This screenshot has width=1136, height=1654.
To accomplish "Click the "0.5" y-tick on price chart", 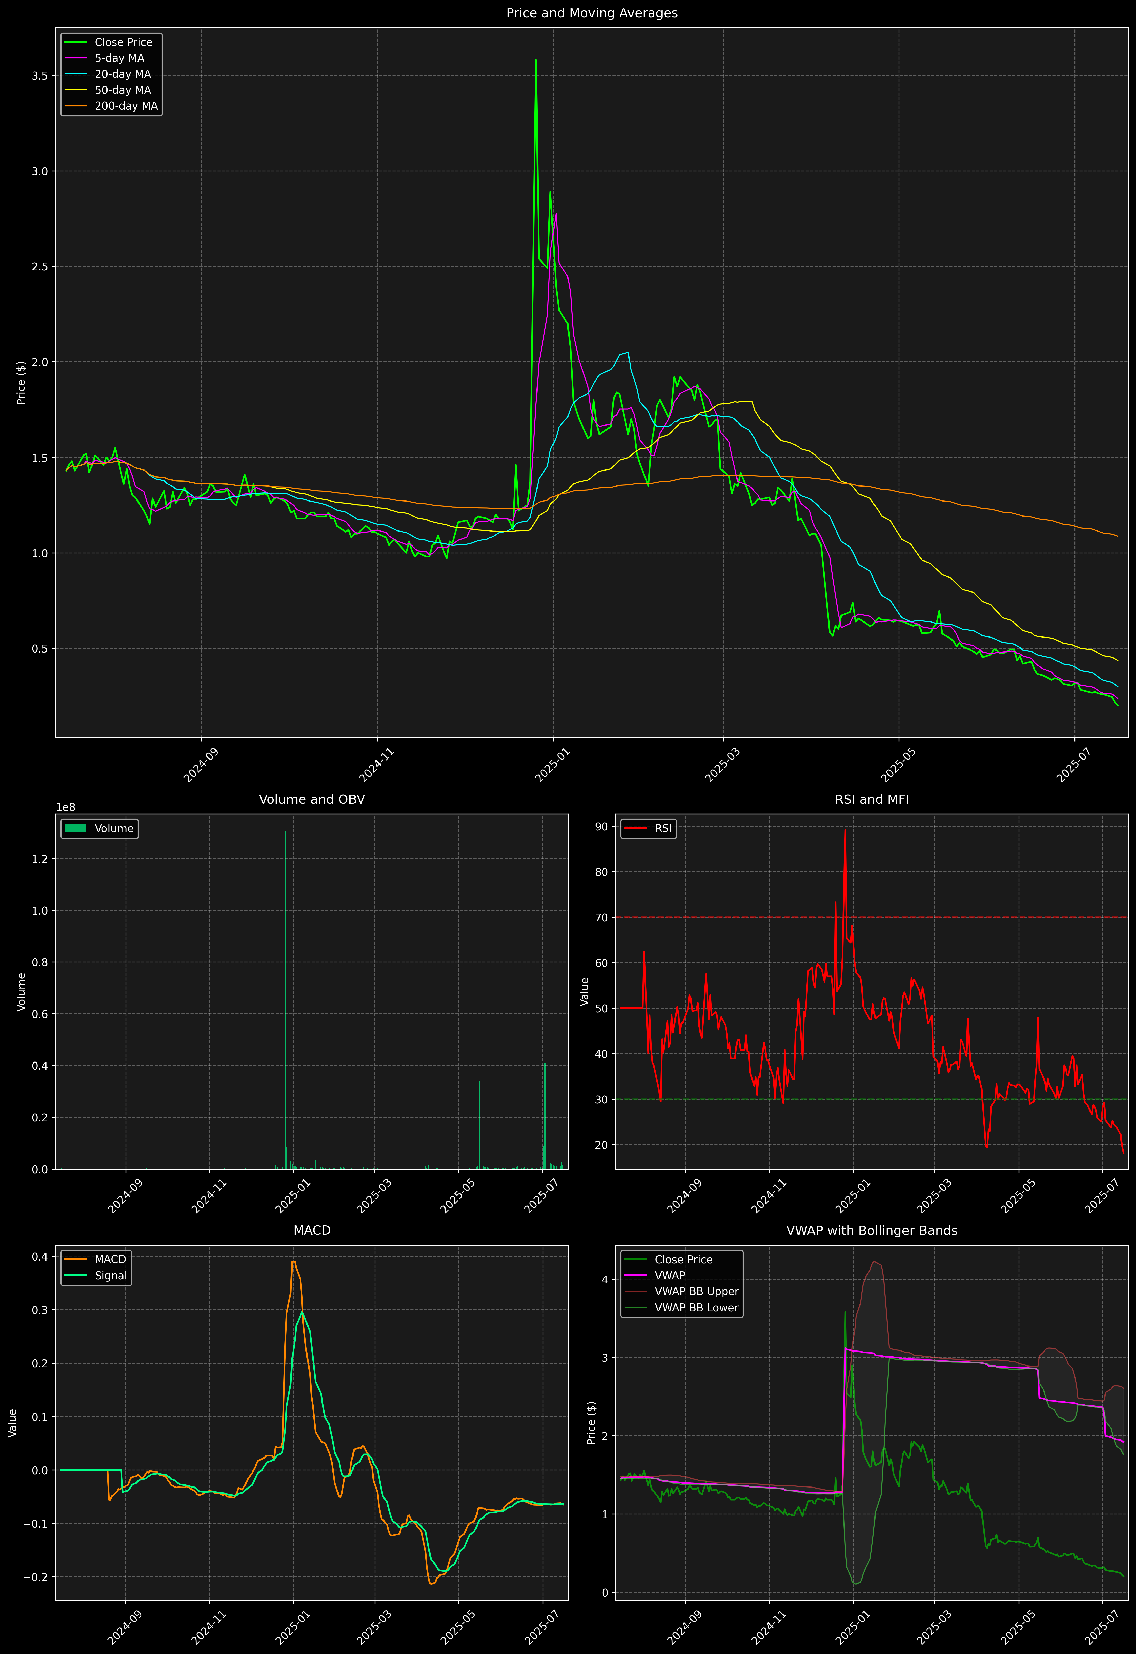I will 40,648.
